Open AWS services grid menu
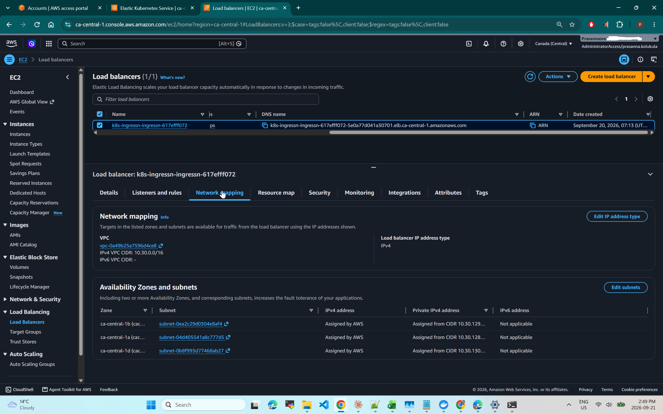The width and height of the screenshot is (663, 414). (x=49, y=43)
